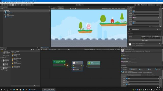Toggle Dim in Flow Graph toolbar

[x=94, y=50]
